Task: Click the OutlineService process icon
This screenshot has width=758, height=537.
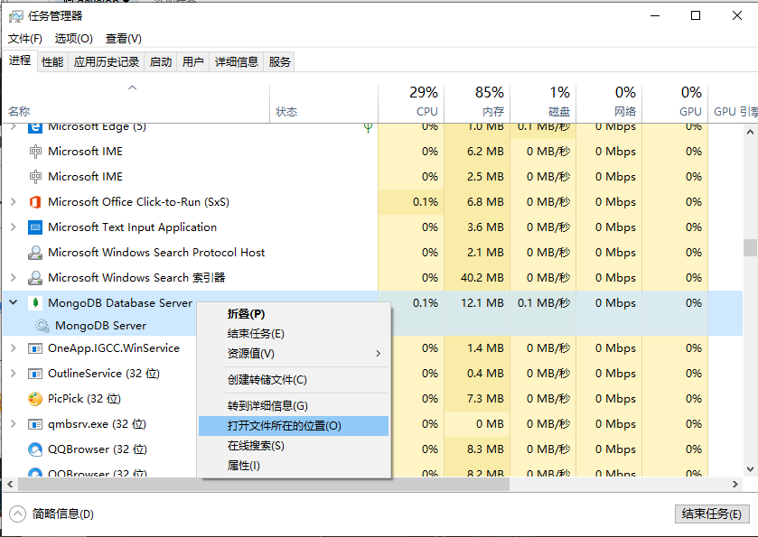Action: pyautogui.click(x=35, y=374)
